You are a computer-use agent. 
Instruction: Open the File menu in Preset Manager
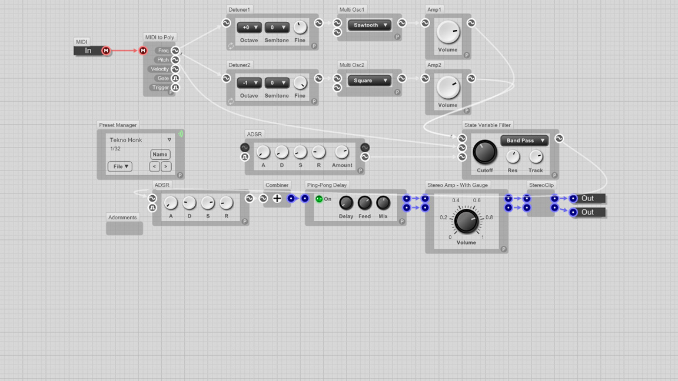[x=119, y=166]
